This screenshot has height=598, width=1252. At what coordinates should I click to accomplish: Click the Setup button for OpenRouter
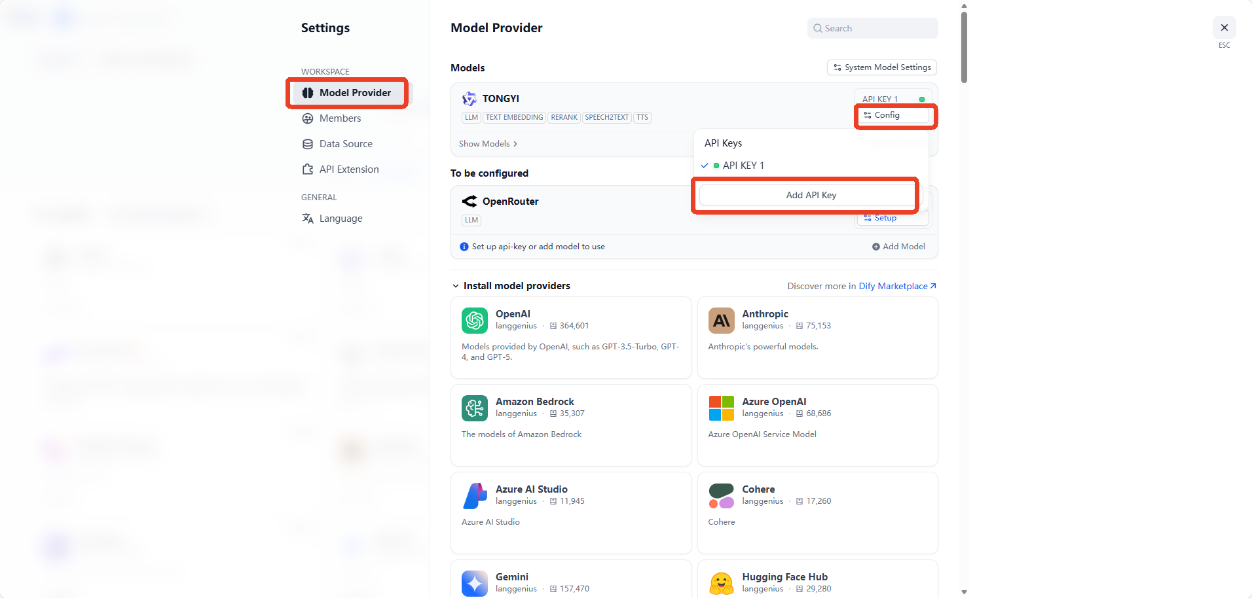click(x=893, y=218)
